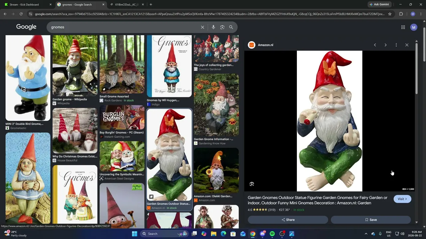This screenshot has width=426, height=239.
Task: Show hidden system tray icons
Action: 366,234
